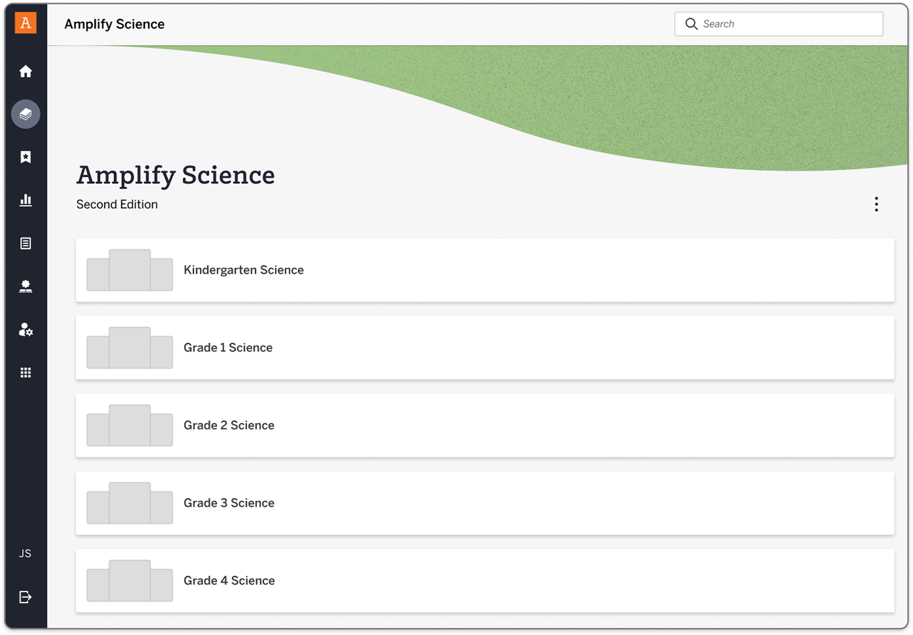Click the Second Edition subtitle

pyautogui.click(x=117, y=204)
